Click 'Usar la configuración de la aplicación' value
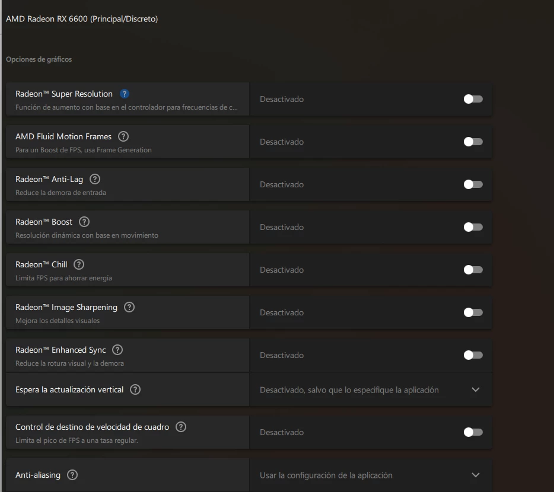 click(x=326, y=475)
